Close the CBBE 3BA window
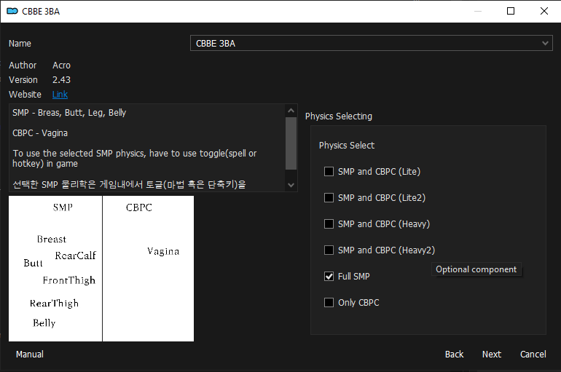561x372 pixels. point(544,11)
